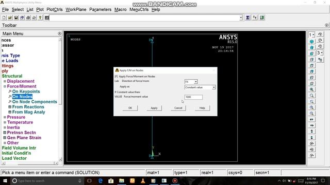Click the Open ANSYS File icon
Screen dimensions: 330x185
(x=10, y=17)
